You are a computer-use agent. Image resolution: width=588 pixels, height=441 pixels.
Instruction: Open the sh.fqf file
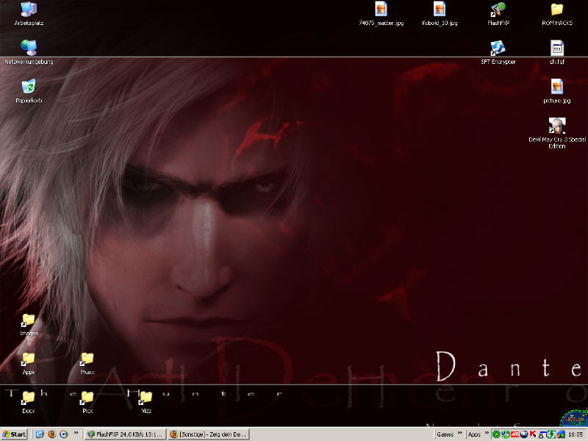pos(557,51)
